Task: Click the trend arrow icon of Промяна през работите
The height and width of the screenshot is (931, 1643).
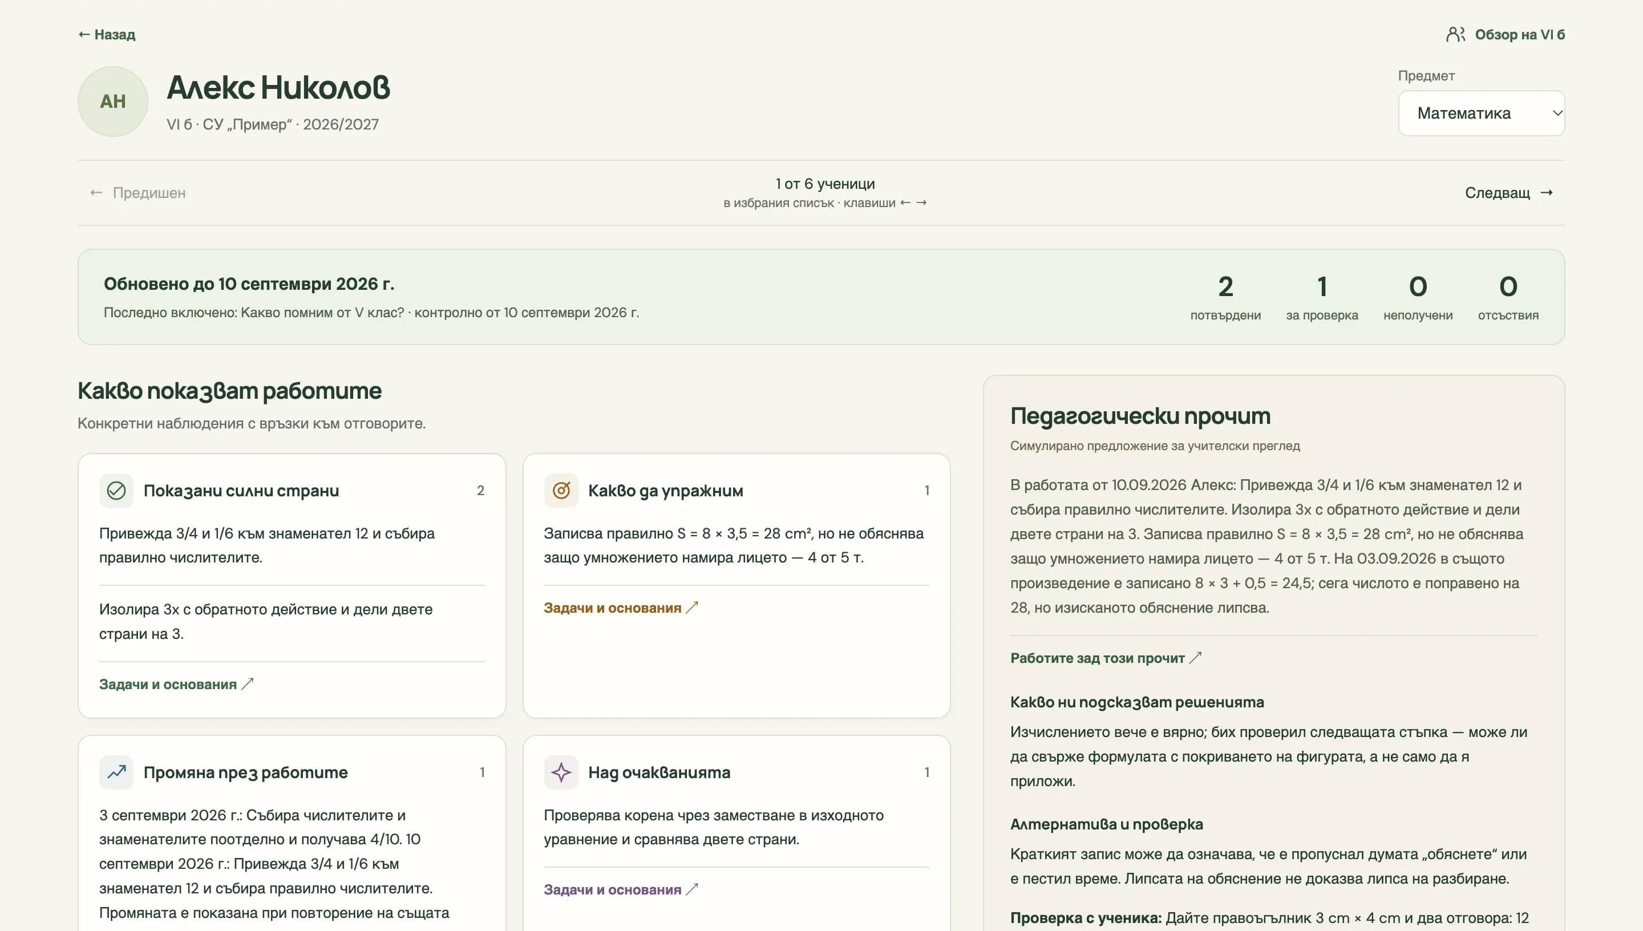Action: click(116, 772)
